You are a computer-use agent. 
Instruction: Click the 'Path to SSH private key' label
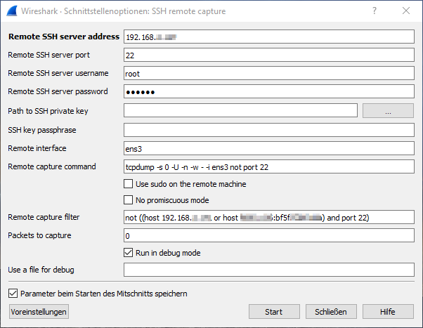(x=48, y=111)
